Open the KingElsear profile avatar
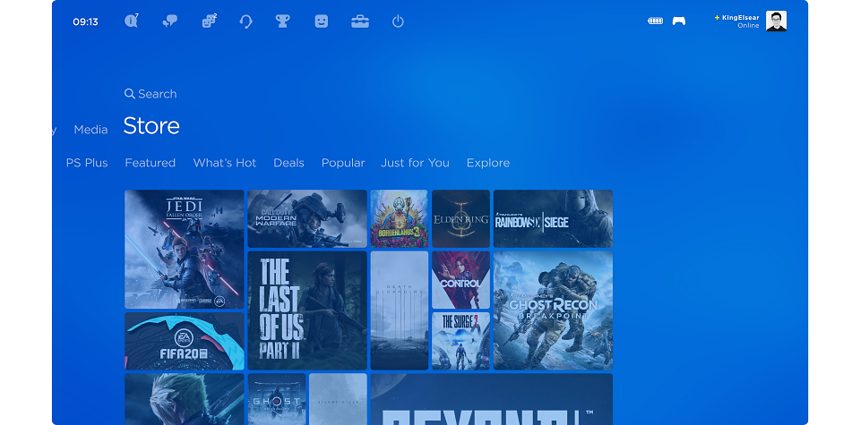Screen dimensions: 860x425 pos(776,21)
